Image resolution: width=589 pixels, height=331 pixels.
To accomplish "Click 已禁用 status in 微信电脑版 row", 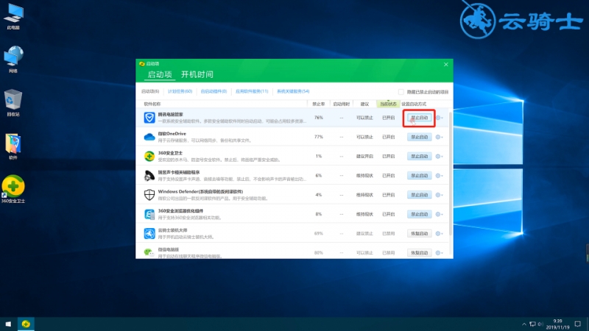I will click(389, 253).
